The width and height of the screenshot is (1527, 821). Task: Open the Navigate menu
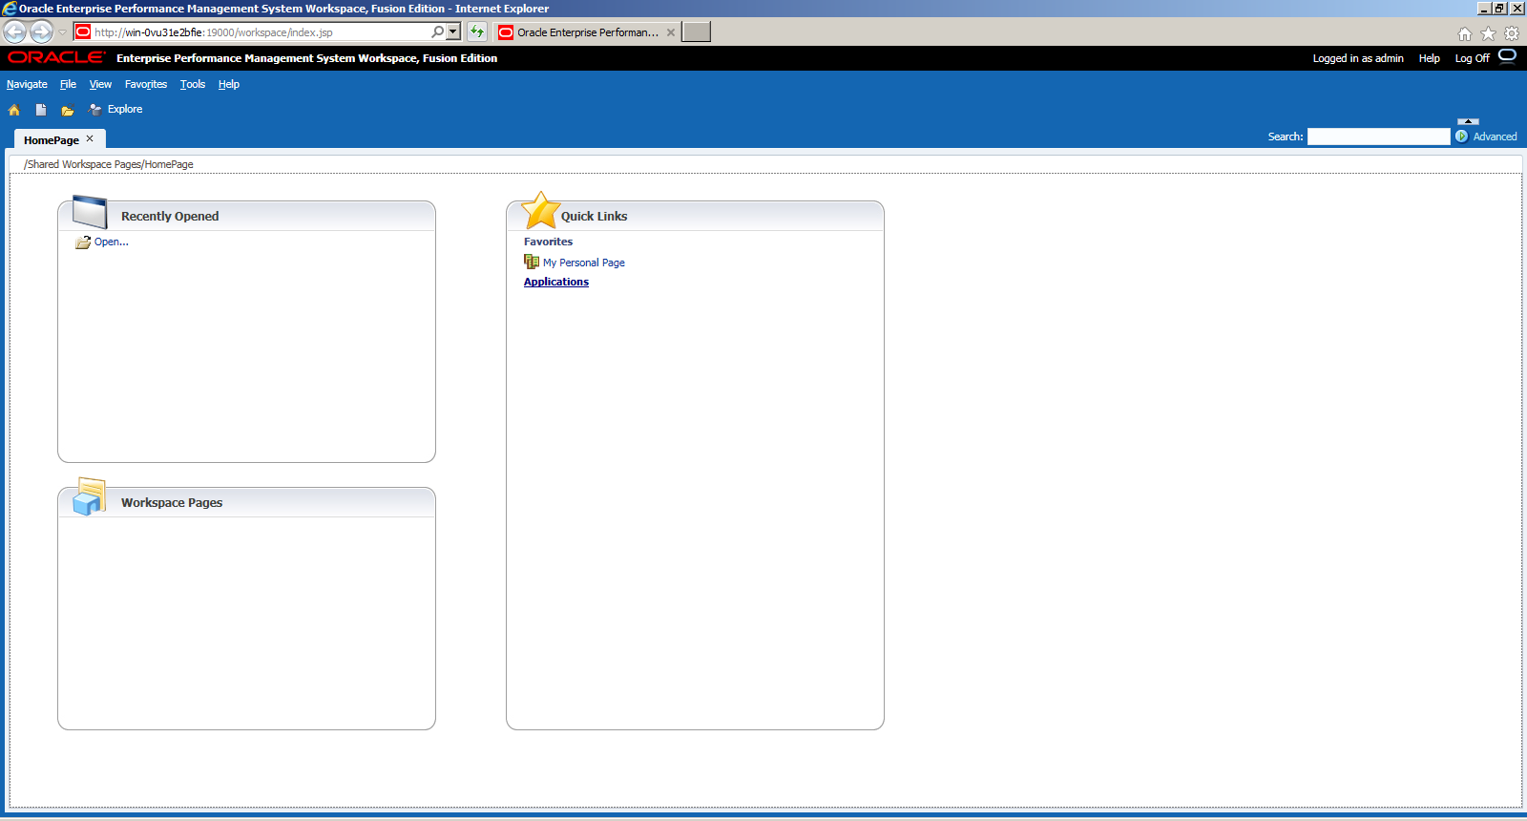tap(27, 84)
